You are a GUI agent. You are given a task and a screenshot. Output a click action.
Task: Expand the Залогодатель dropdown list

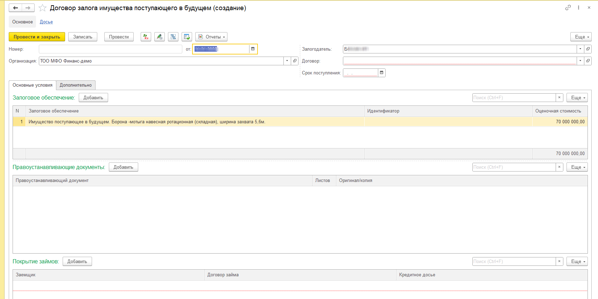click(x=580, y=49)
